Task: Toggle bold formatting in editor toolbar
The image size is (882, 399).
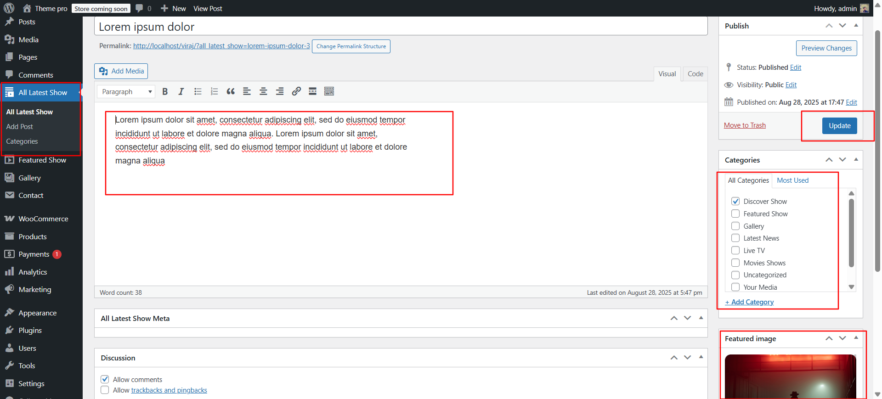Action: pyautogui.click(x=165, y=92)
